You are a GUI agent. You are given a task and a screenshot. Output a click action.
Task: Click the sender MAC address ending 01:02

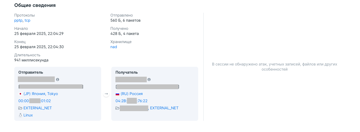click(x=35, y=101)
